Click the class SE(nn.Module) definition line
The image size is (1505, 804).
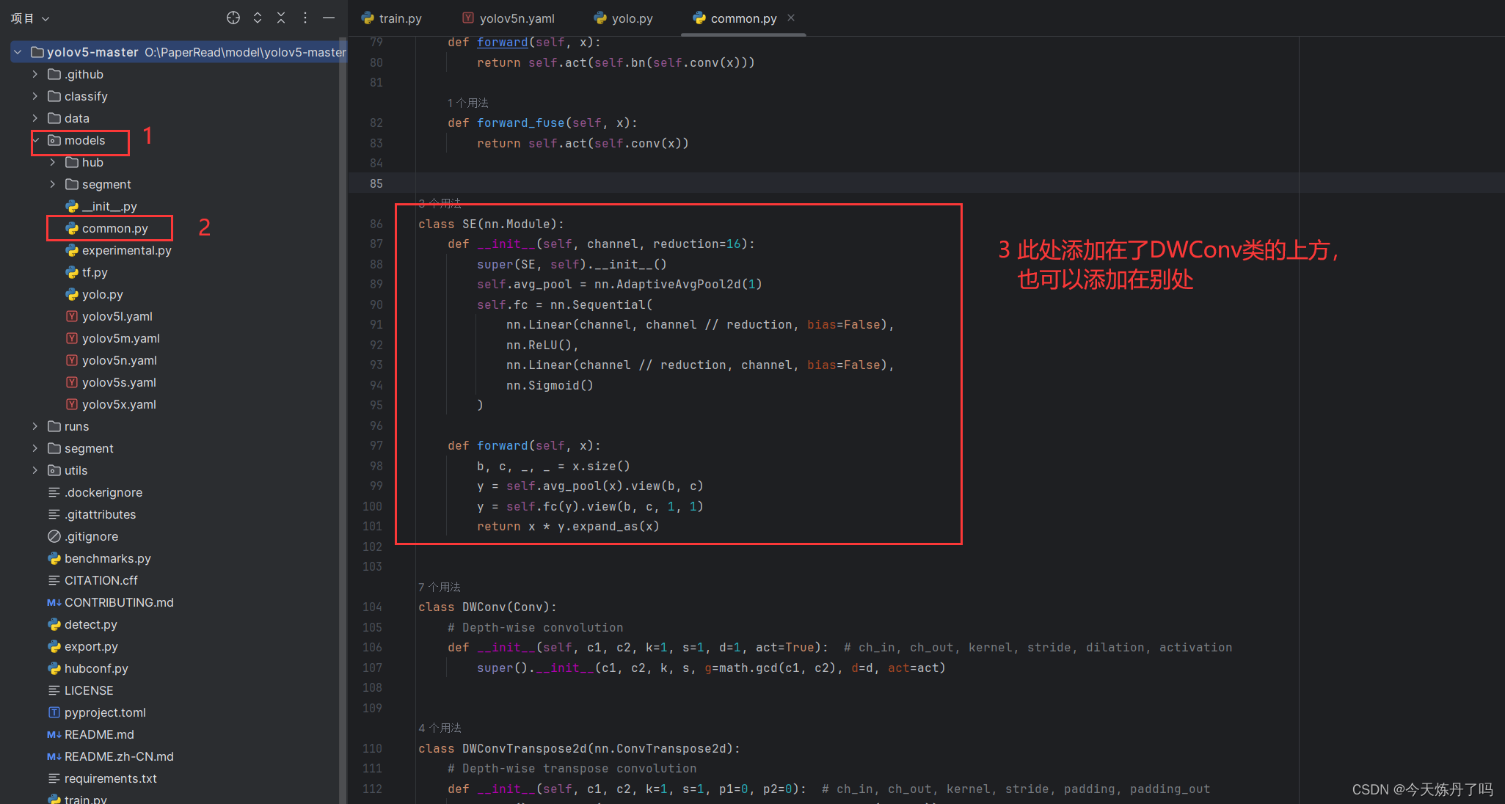491,224
